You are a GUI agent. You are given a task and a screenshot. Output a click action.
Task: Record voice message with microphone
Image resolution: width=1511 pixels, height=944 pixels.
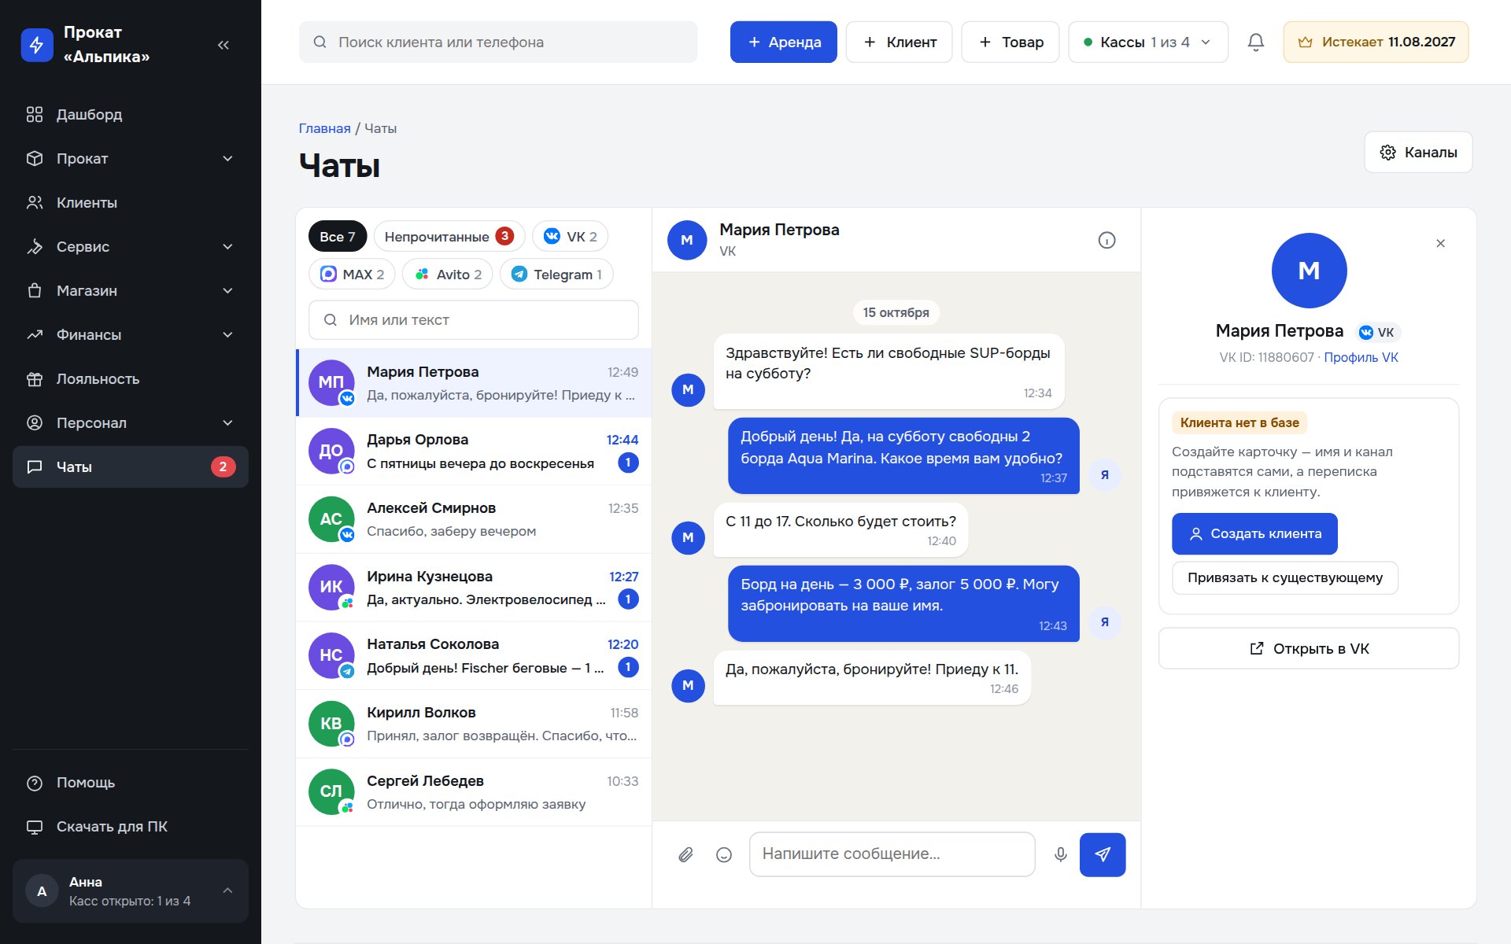tap(1061, 854)
